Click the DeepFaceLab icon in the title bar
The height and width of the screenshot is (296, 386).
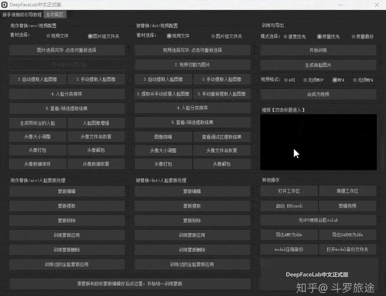coord(4,5)
